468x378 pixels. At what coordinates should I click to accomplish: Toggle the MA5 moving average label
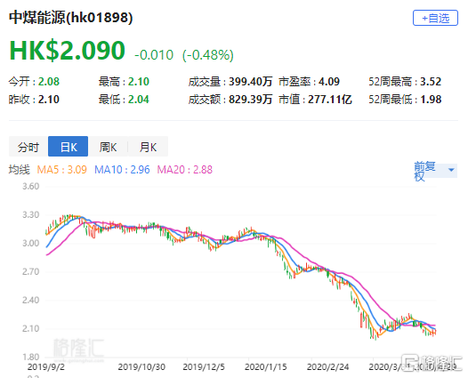tap(61, 170)
